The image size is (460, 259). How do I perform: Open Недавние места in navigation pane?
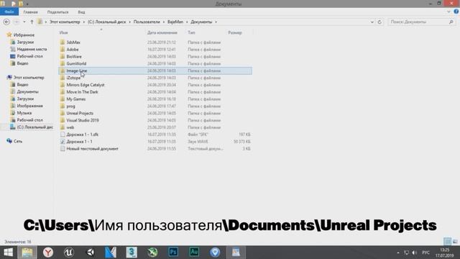point(32,49)
